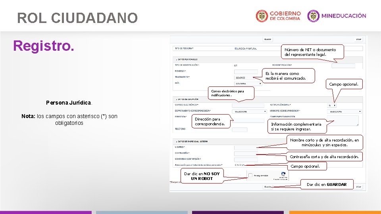381x214 pixels.
Task: Open the Tratamiento dropdown showing Señores
Action: point(245,78)
